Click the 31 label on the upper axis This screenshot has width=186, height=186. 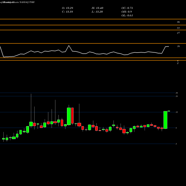point(178,28)
